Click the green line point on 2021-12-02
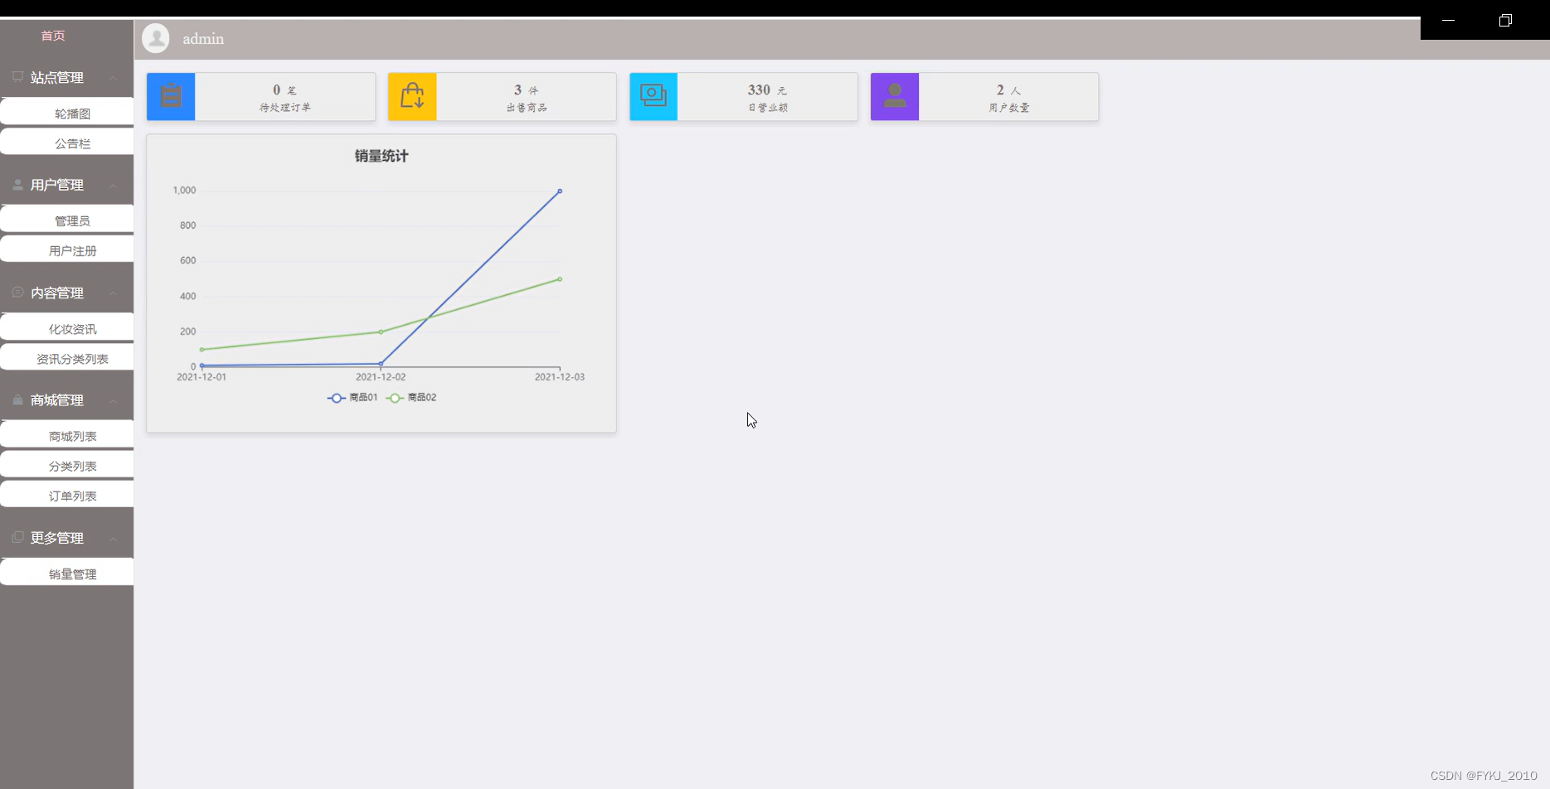The width and height of the screenshot is (1550, 789). point(381,332)
